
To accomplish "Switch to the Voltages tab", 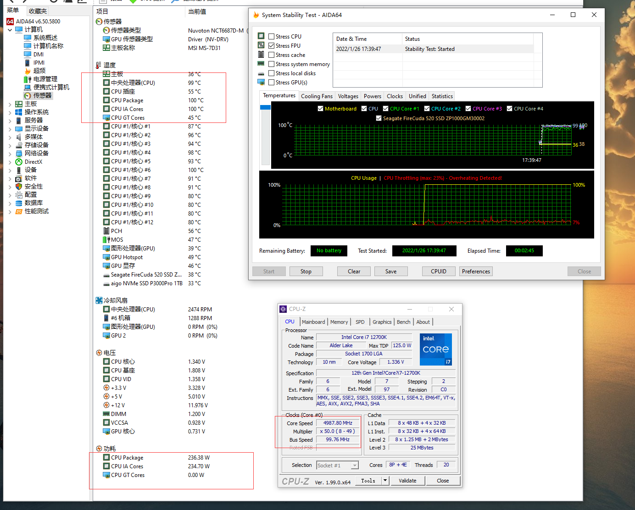I will pyautogui.click(x=348, y=96).
